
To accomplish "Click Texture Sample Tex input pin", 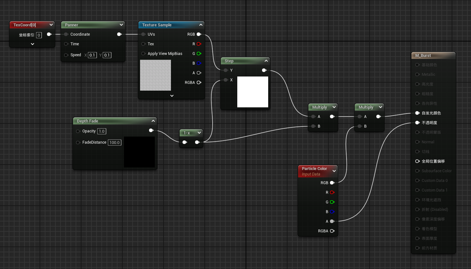I will (143, 44).
